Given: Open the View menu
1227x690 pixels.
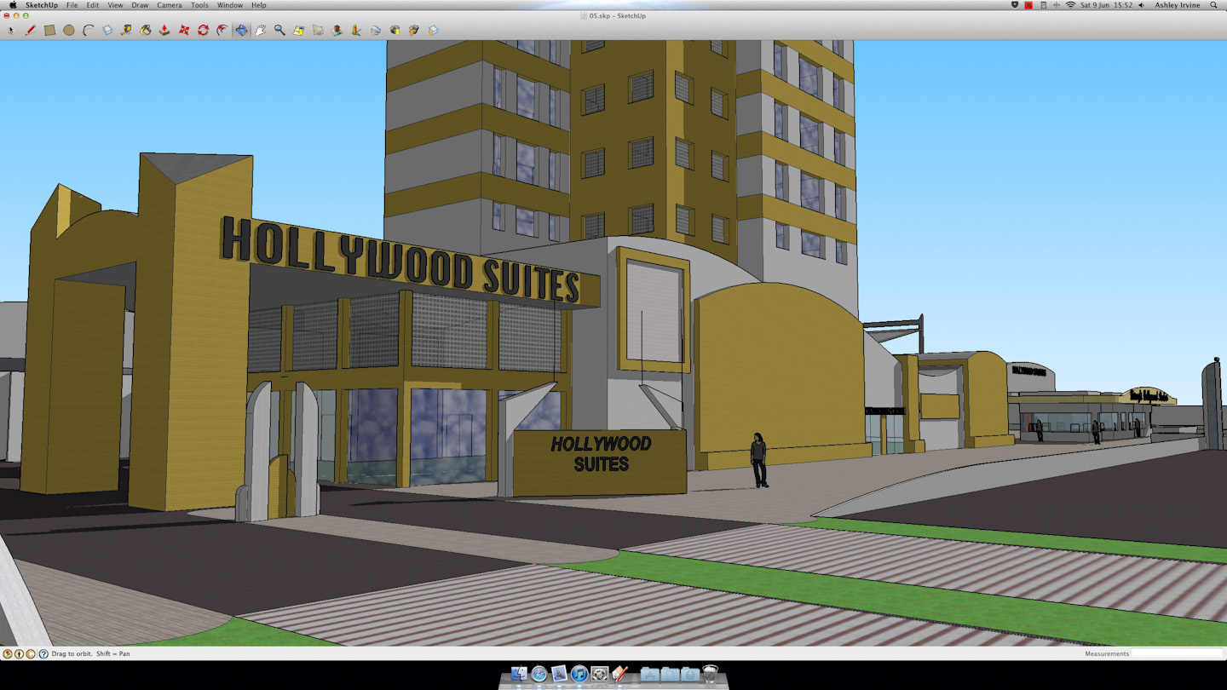Looking at the screenshot, I should (x=115, y=5).
